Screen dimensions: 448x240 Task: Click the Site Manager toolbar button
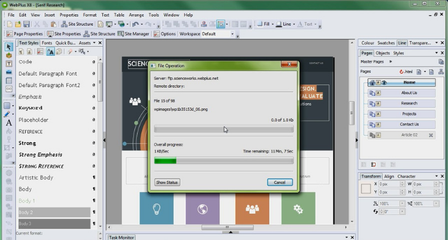click(133, 34)
